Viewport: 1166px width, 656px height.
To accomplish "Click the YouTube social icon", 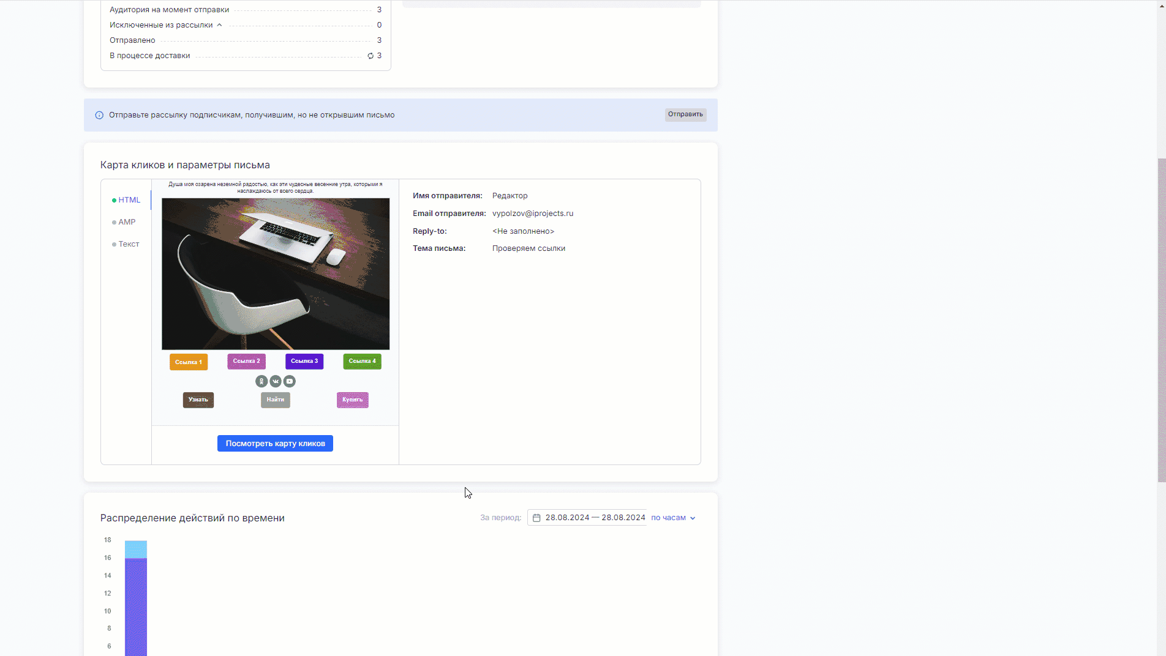I will click(x=290, y=381).
